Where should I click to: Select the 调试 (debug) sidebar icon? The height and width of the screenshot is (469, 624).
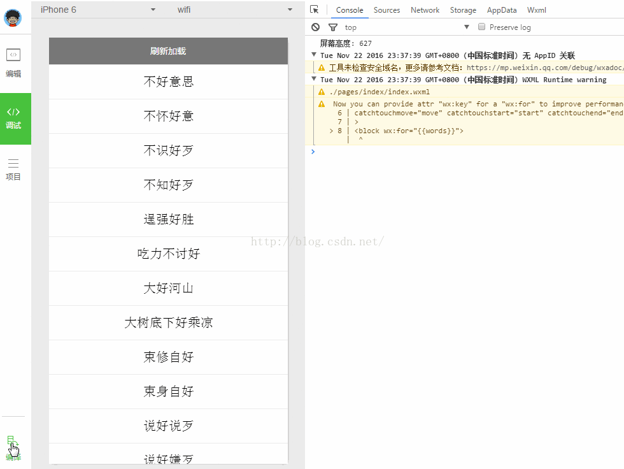click(13, 118)
